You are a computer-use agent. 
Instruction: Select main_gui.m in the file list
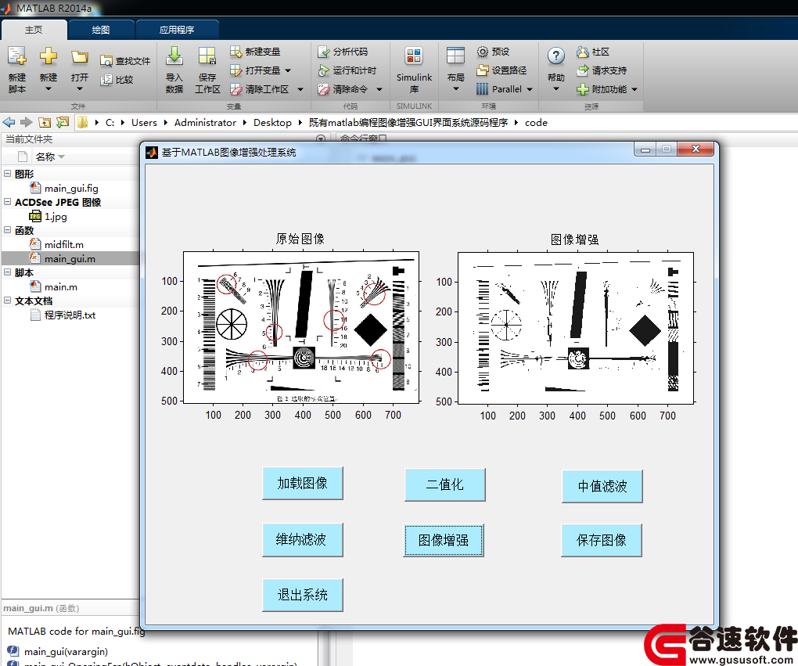(70, 259)
